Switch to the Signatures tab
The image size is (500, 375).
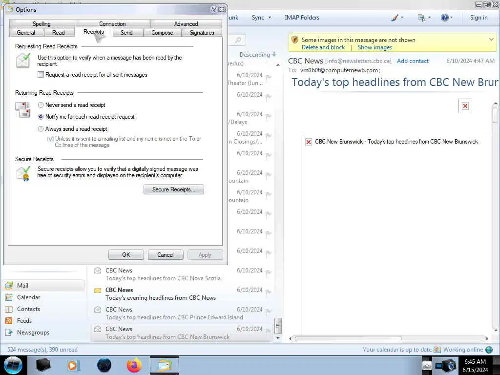[x=202, y=33]
